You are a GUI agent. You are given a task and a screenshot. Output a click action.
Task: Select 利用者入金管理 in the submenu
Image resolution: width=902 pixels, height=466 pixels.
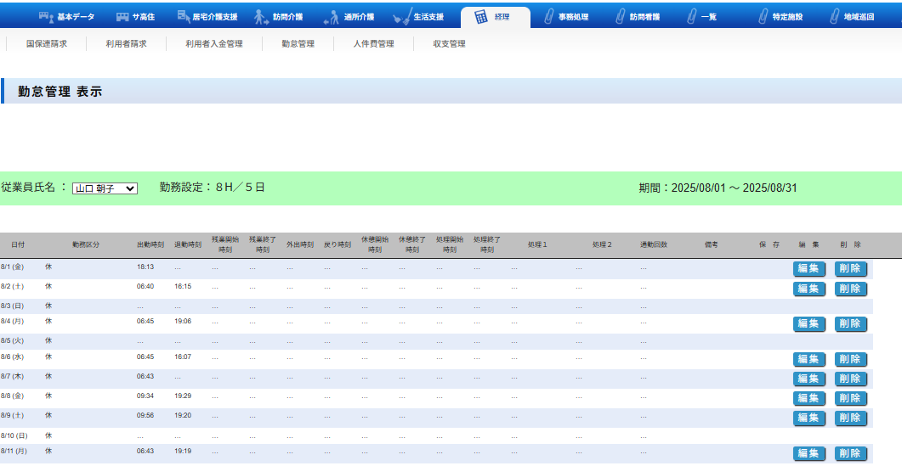coord(214,44)
